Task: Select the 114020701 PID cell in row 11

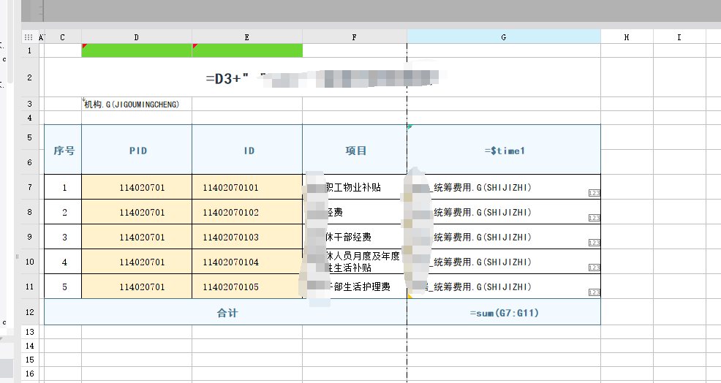Action: [x=137, y=287]
